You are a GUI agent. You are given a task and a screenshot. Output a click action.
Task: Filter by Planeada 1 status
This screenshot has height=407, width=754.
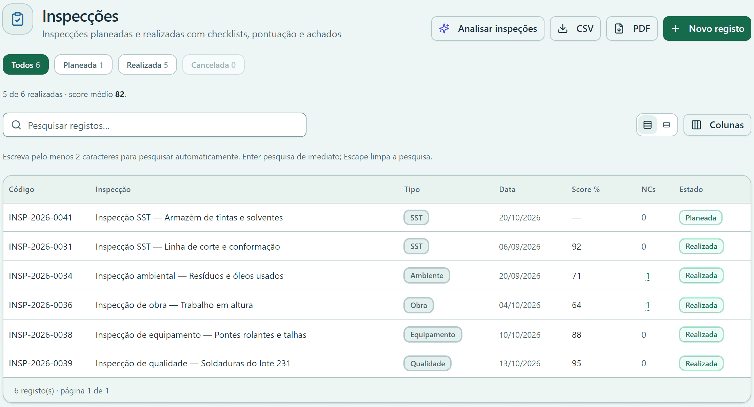click(x=83, y=64)
